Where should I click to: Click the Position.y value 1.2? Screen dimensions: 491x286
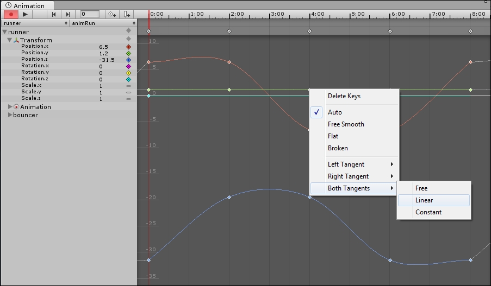[104, 53]
